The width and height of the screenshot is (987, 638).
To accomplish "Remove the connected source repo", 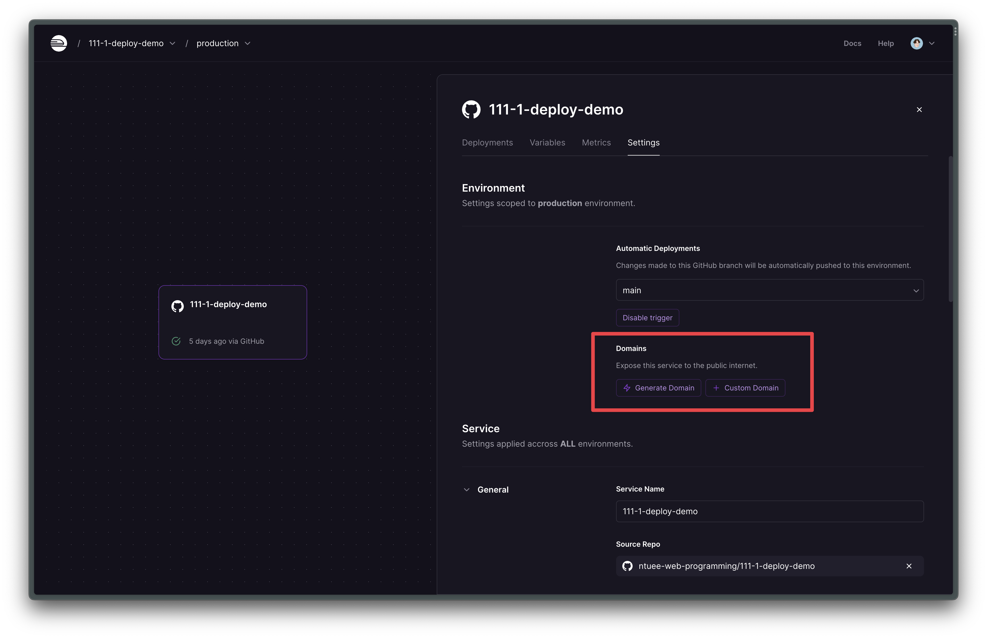I will [x=909, y=566].
